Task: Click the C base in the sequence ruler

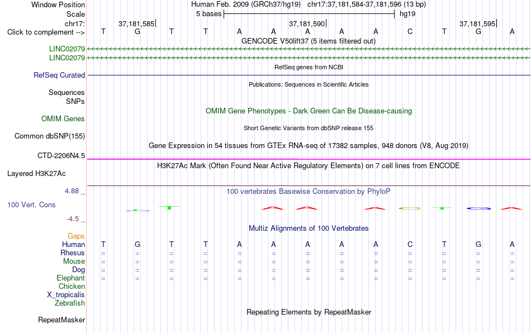Action: pos(410,31)
